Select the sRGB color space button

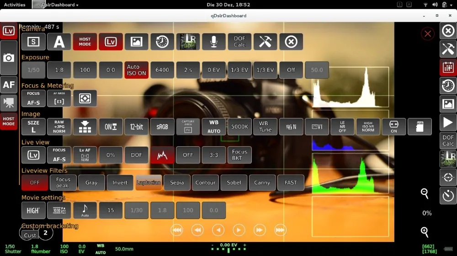(x=162, y=127)
